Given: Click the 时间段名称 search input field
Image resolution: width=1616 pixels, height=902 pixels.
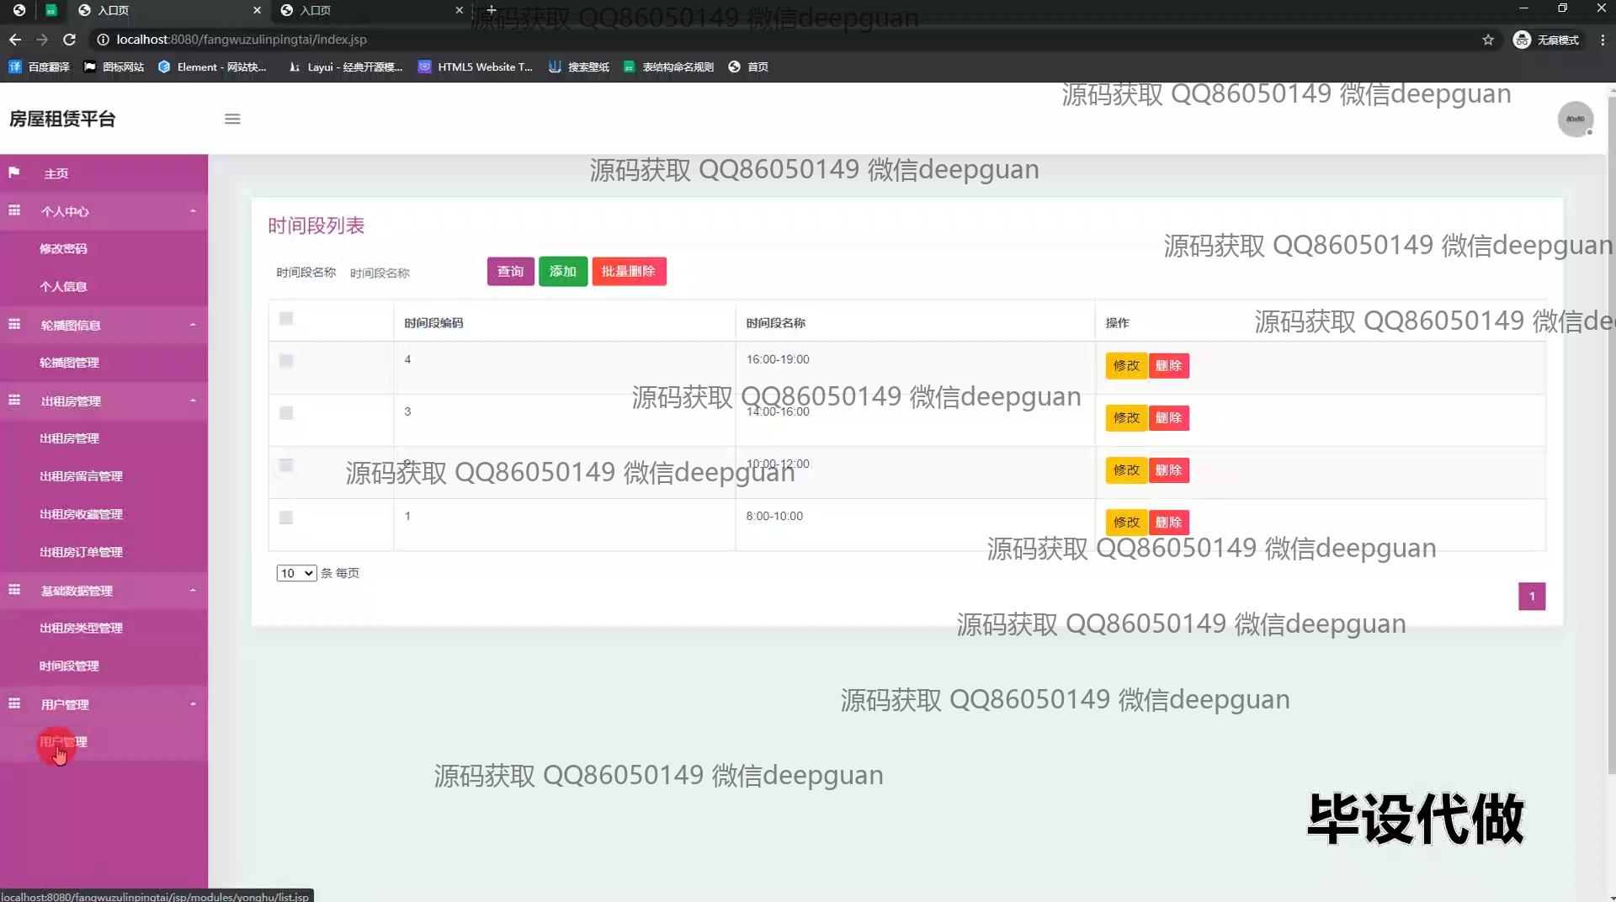Looking at the screenshot, I should tap(412, 273).
